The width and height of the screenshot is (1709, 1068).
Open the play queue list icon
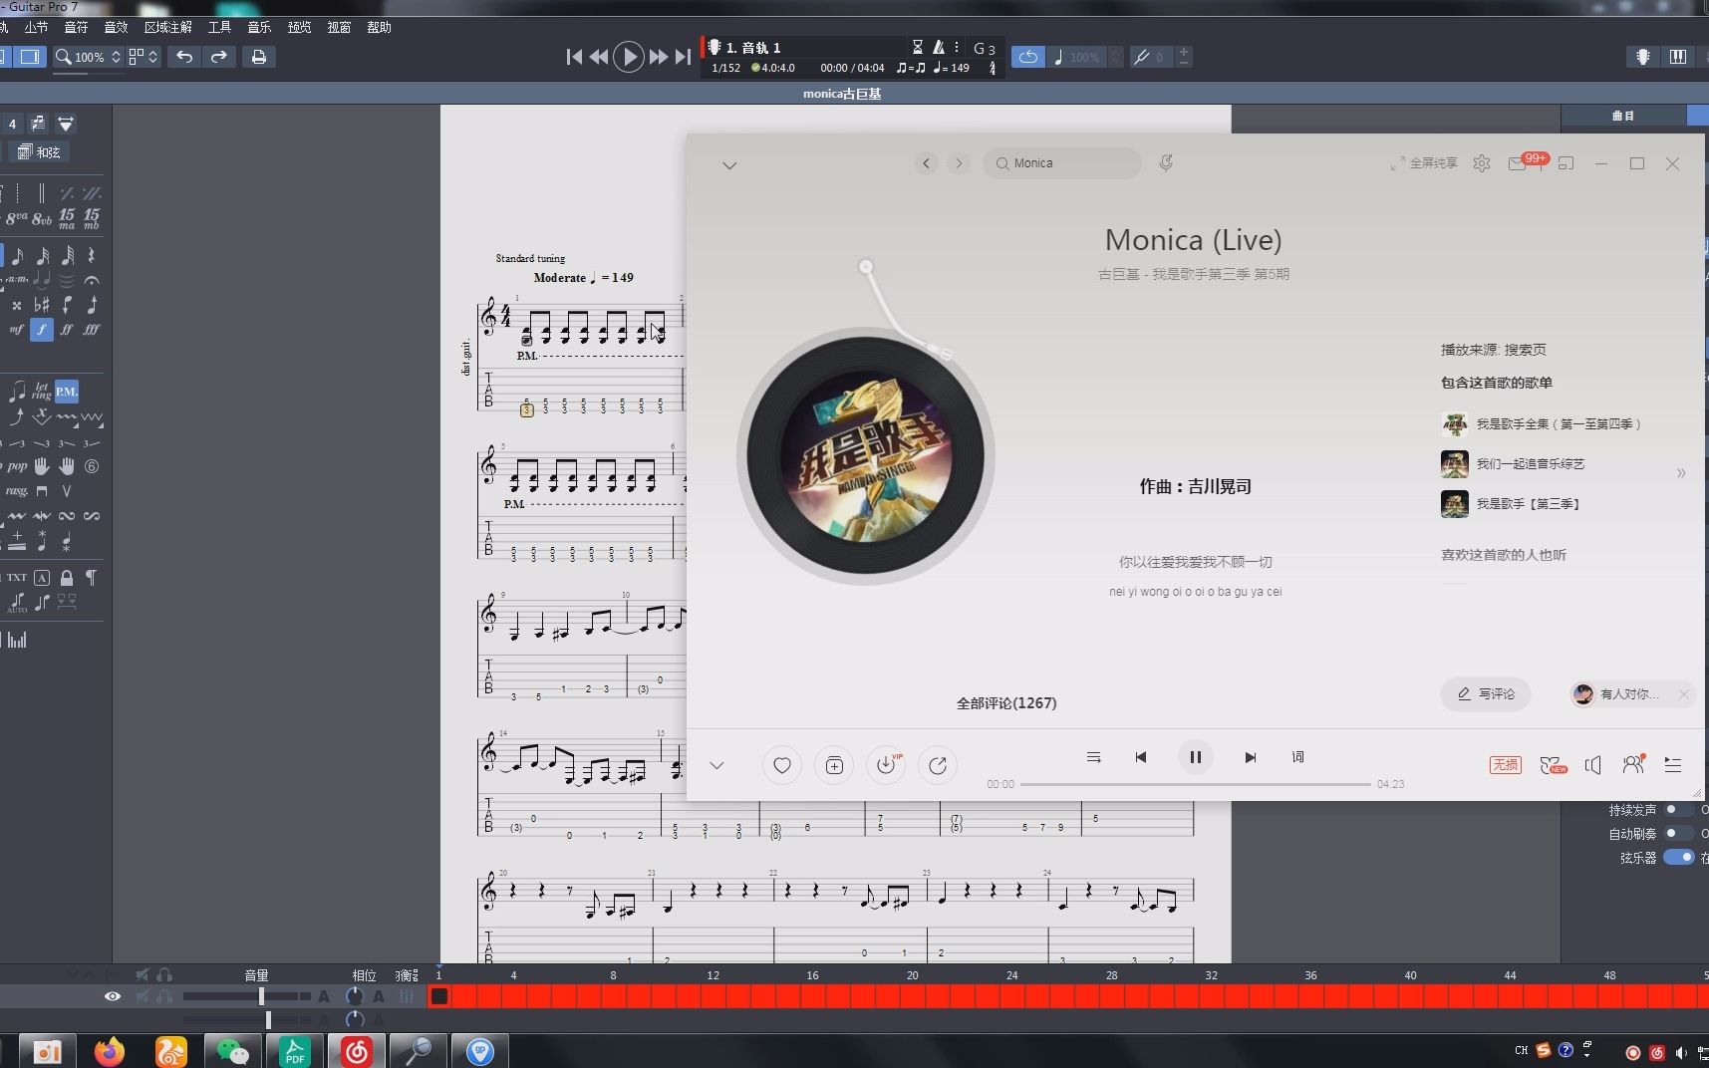point(1673,764)
